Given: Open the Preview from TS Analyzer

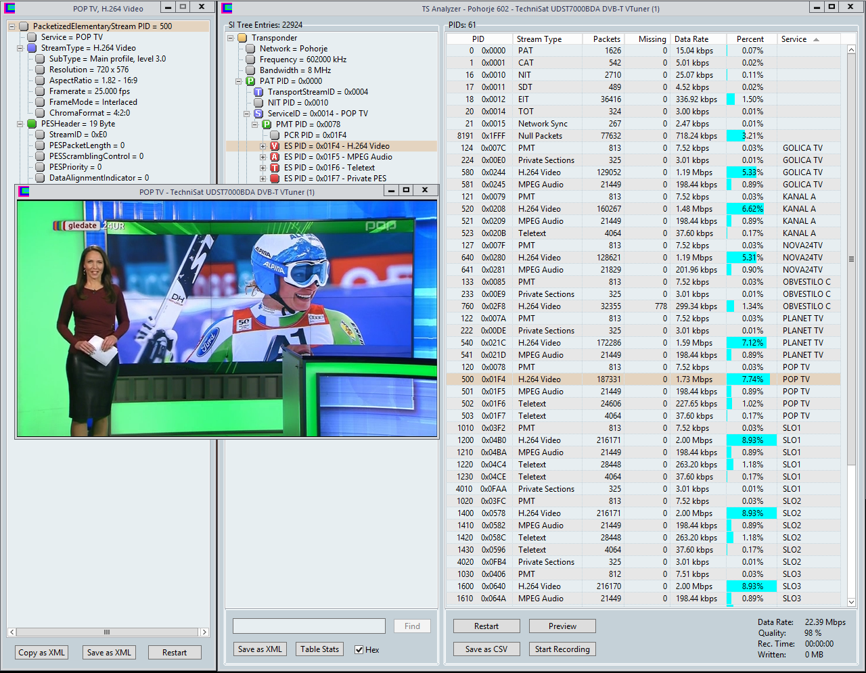Looking at the screenshot, I should pos(562,626).
